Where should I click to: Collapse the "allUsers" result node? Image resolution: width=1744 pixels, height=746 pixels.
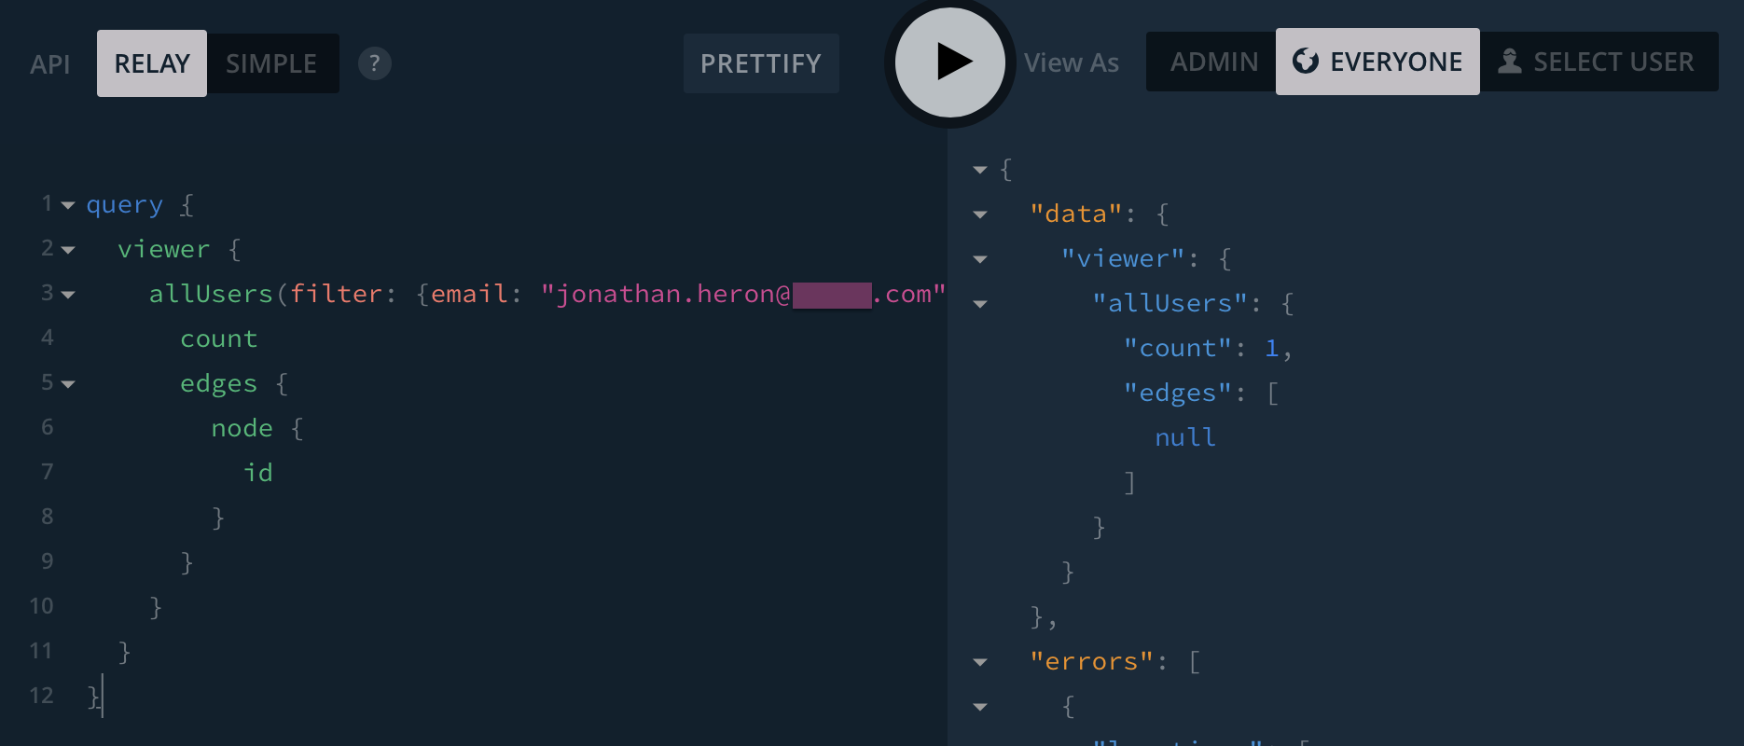click(980, 304)
